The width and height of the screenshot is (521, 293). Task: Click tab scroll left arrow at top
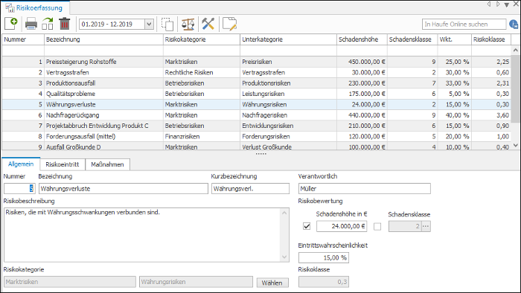[489, 4]
